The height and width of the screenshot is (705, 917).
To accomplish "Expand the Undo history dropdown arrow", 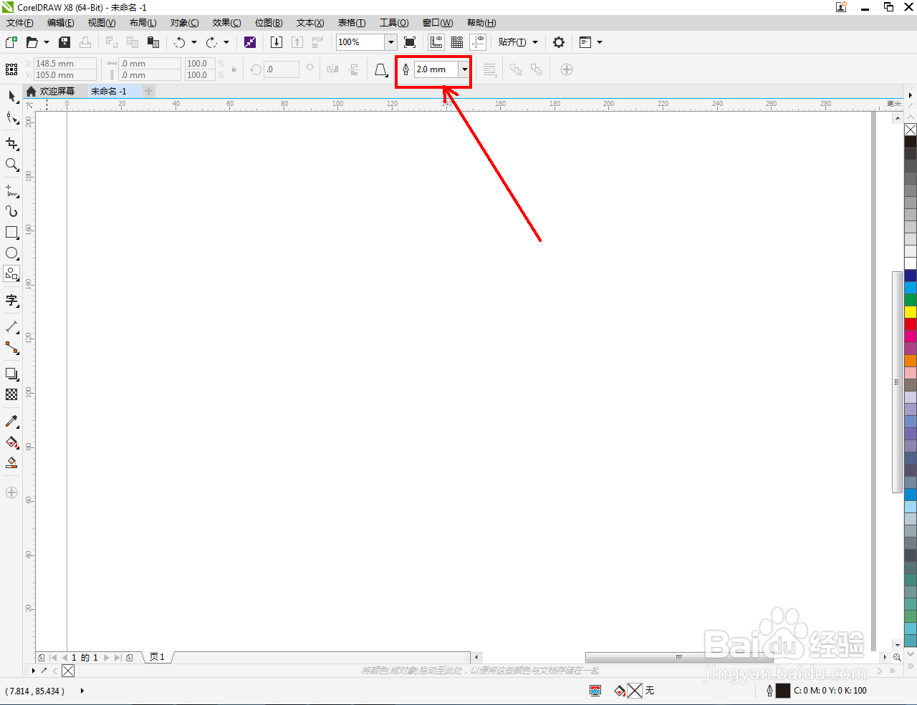I will coord(194,42).
